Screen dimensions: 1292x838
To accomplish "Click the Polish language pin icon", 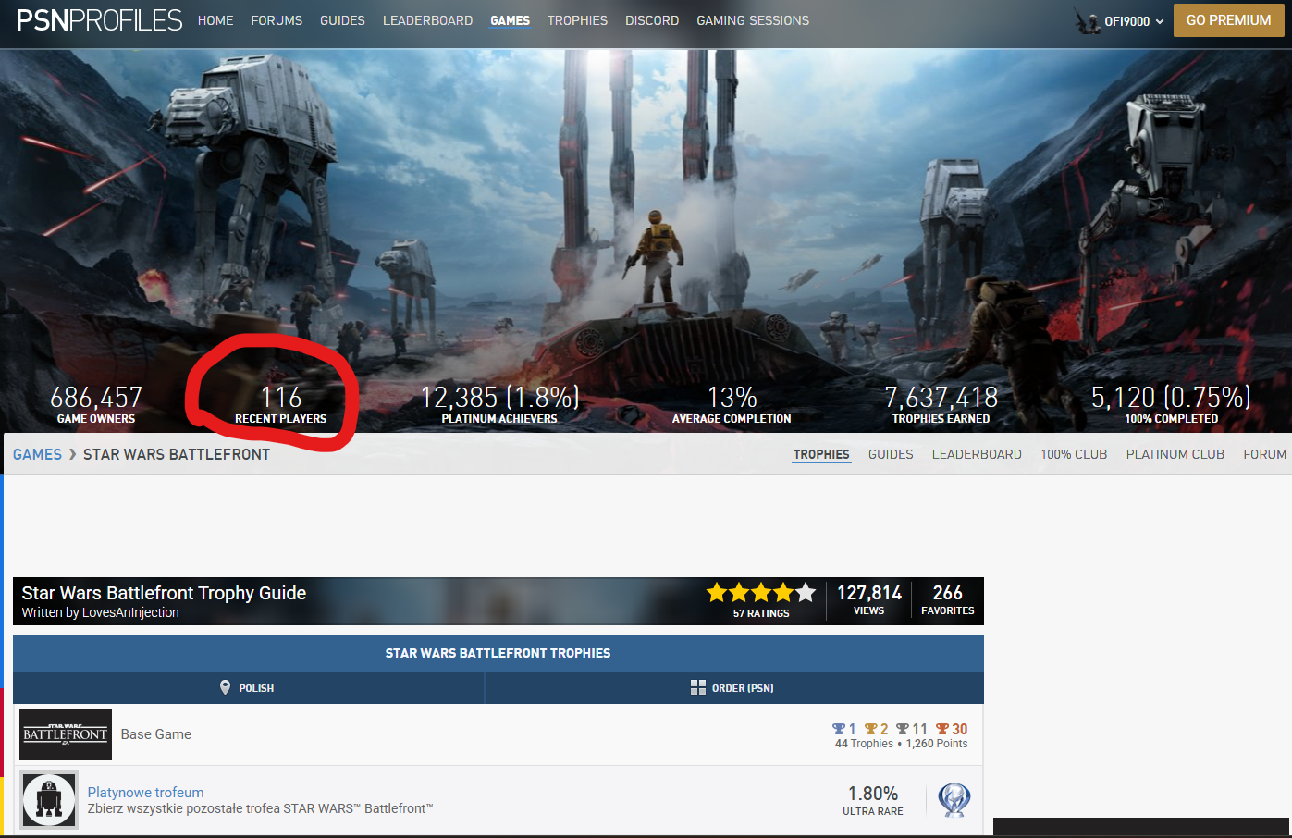I will point(225,687).
